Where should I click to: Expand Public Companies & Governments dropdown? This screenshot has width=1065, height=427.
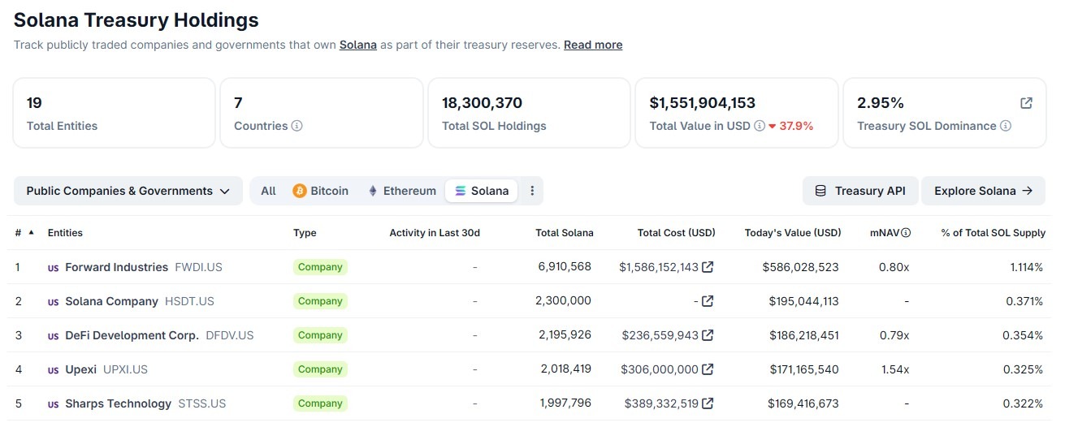(128, 191)
